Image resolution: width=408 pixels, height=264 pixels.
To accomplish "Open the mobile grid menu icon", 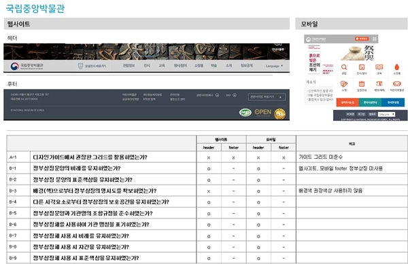I will pyautogui.click(x=375, y=39).
